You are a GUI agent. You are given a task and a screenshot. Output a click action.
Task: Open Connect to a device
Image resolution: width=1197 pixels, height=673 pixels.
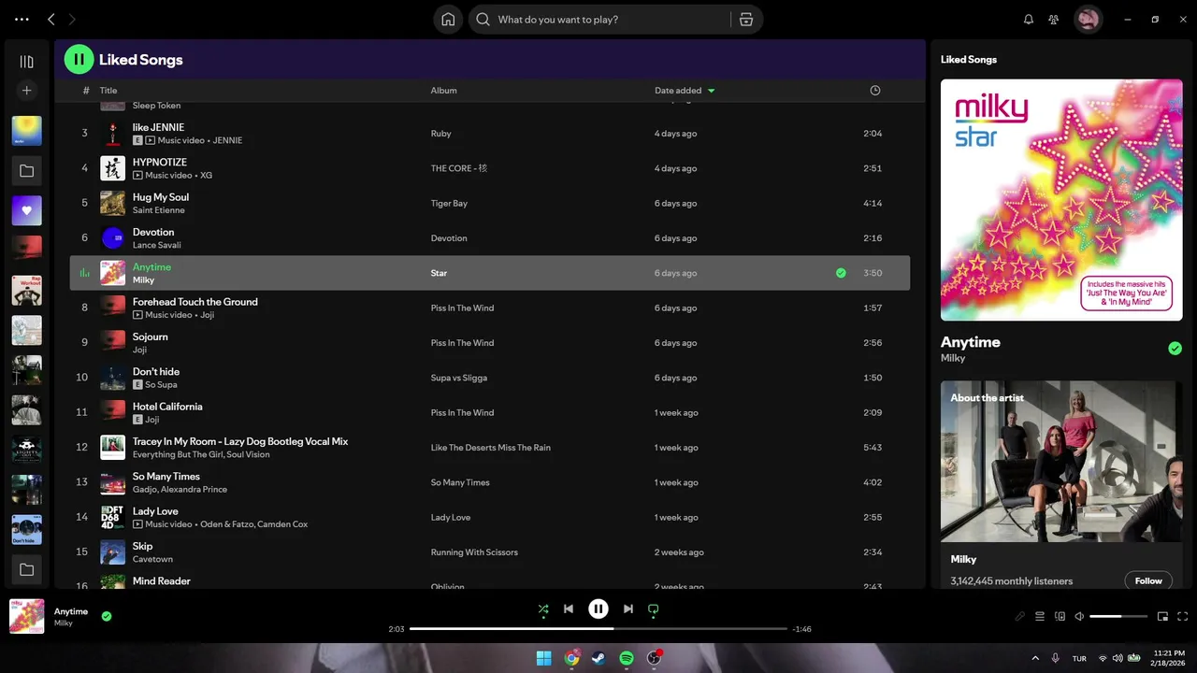pyautogui.click(x=1060, y=617)
